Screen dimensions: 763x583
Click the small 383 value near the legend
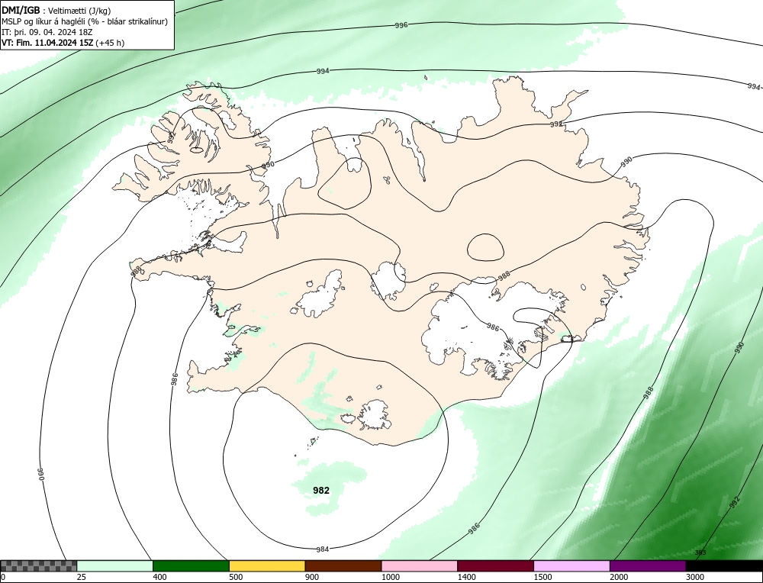tap(700, 552)
